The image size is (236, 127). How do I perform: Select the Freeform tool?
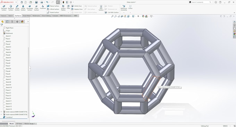pos(43,7)
